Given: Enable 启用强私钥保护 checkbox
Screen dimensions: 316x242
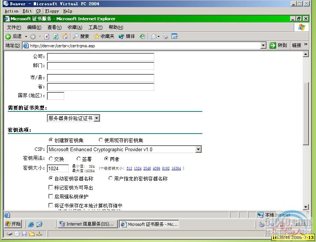Looking at the screenshot, I should point(51,196).
